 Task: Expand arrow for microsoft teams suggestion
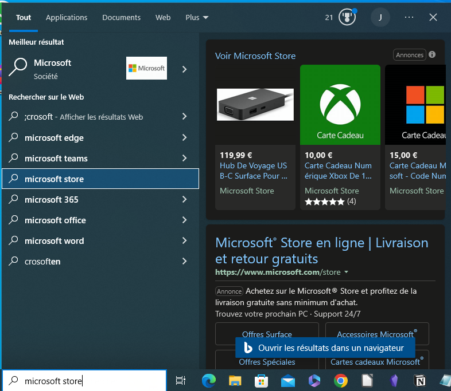[x=184, y=158]
